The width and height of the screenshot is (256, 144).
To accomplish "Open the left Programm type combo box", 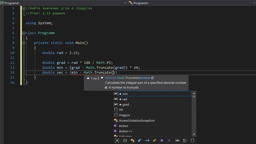I will click(x=63, y=3).
